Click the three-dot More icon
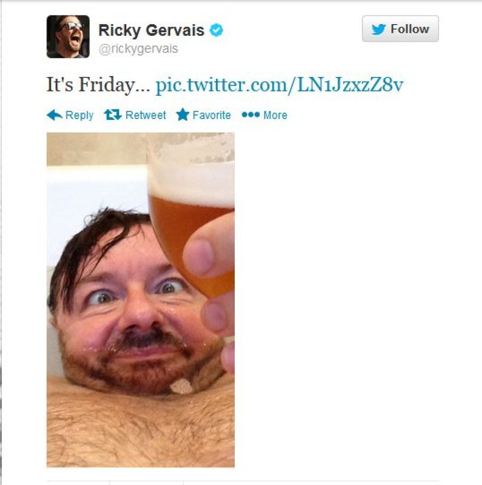Screen dimensions: 482x485 [251, 115]
